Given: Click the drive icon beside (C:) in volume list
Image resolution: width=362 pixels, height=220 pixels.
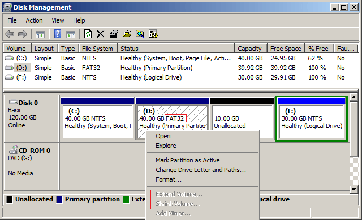Looking at the screenshot, I should (x=9, y=58).
